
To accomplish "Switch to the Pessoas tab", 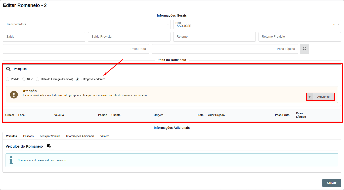I will point(28,136).
